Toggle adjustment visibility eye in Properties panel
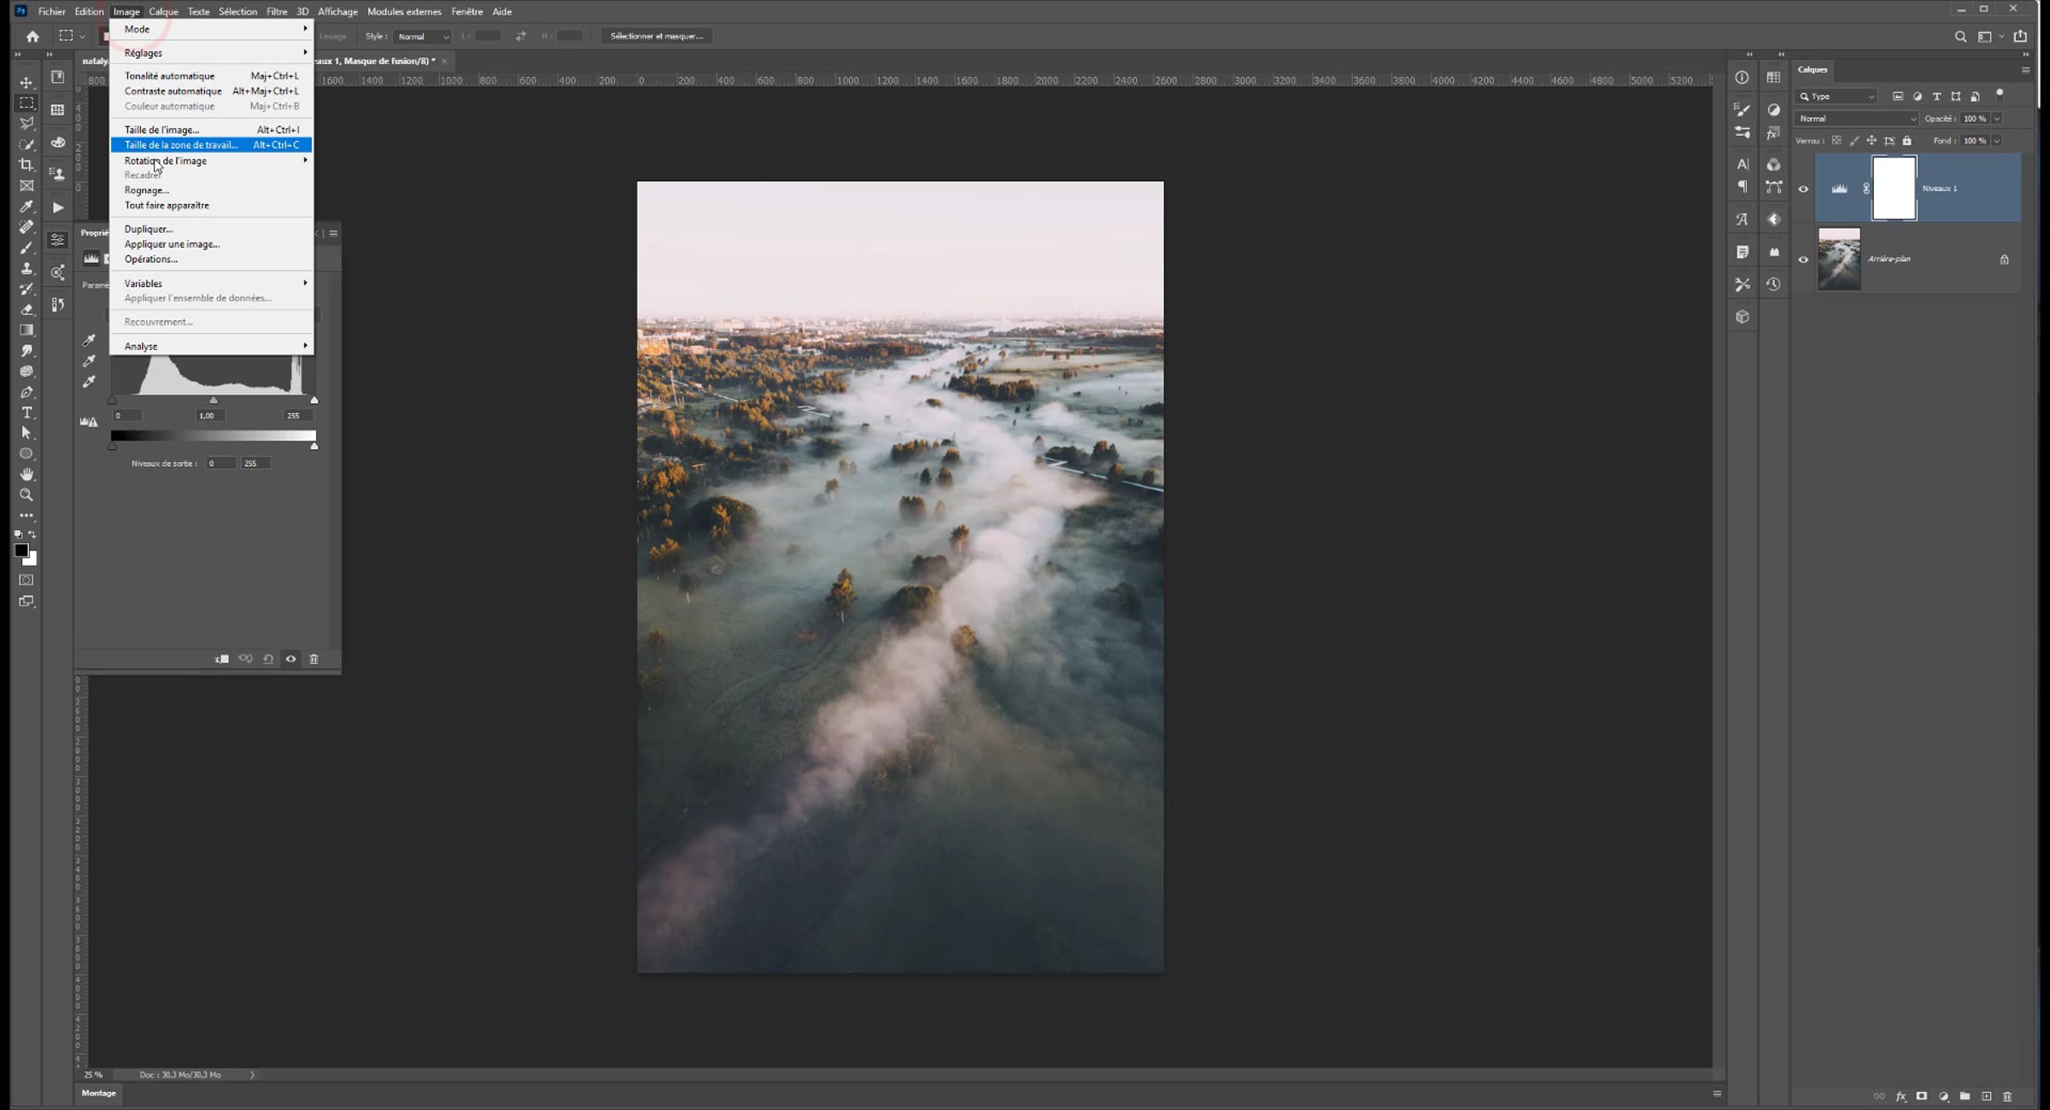Viewport: 2050px width, 1110px height. 291,659
